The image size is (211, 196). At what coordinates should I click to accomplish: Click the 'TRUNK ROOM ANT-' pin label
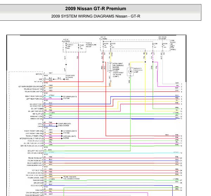click(35, 158)
